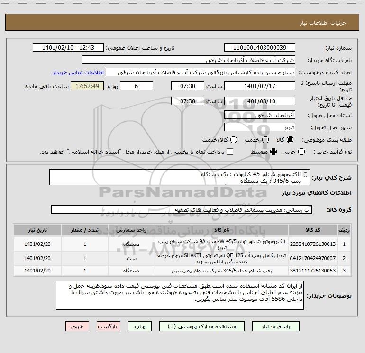Open اطلاعات تماس خریدار link

(x=78, y=72)
